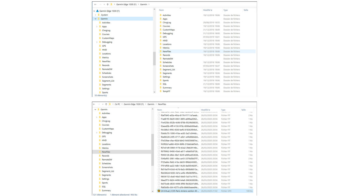This screenshot has width=349, height=196.
Task: Go back in the Garmin window
Action: [95, 4]
